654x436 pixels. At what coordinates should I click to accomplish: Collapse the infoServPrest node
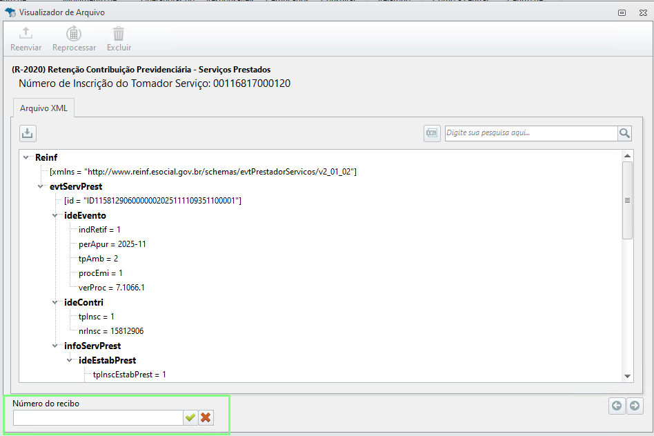point(55,346)
